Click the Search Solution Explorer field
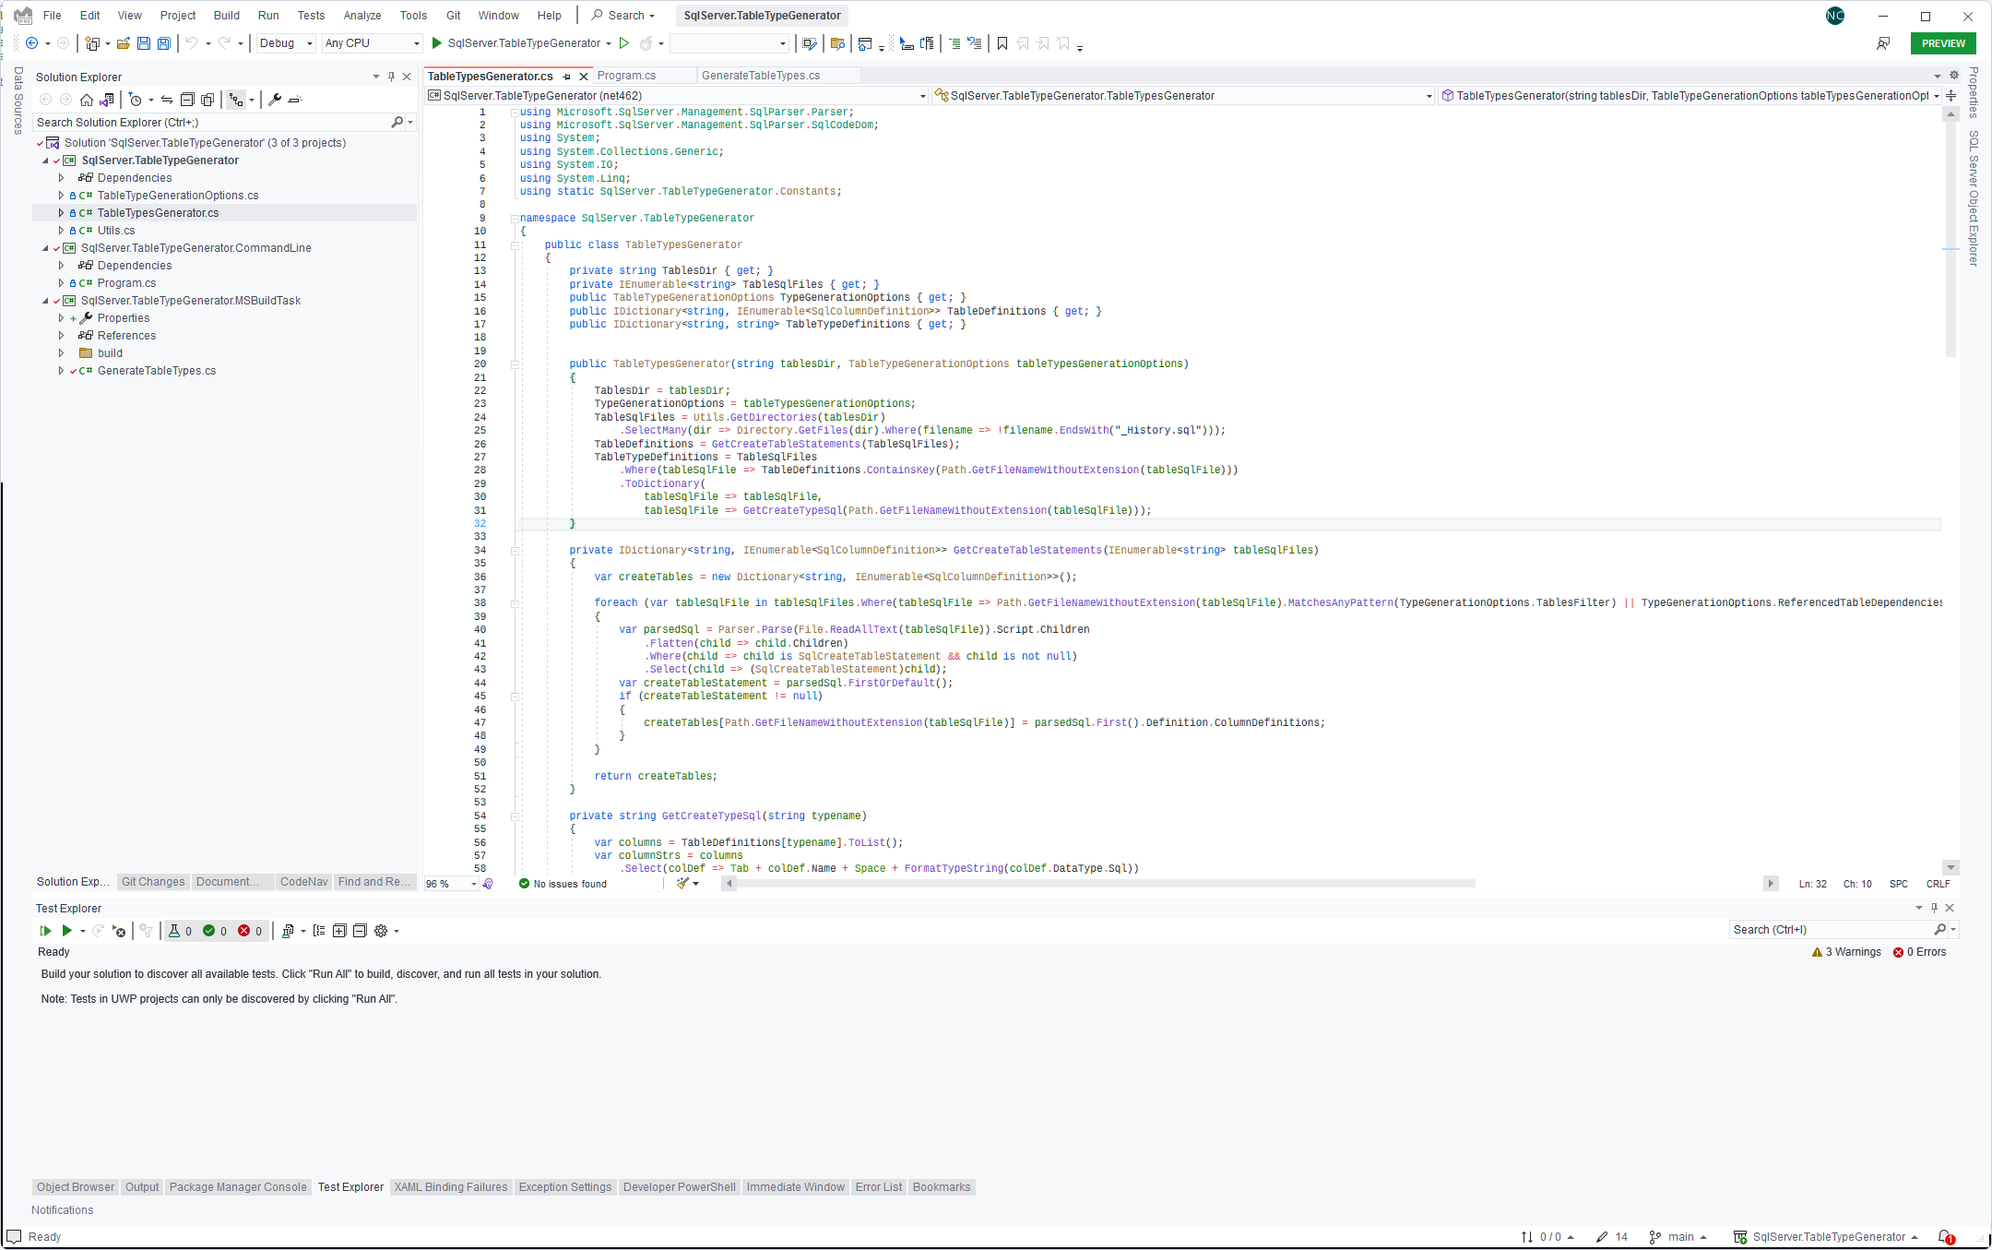Image resolution: width=1992 pixels, height=1250 pixels. click(x=212, y=122)
